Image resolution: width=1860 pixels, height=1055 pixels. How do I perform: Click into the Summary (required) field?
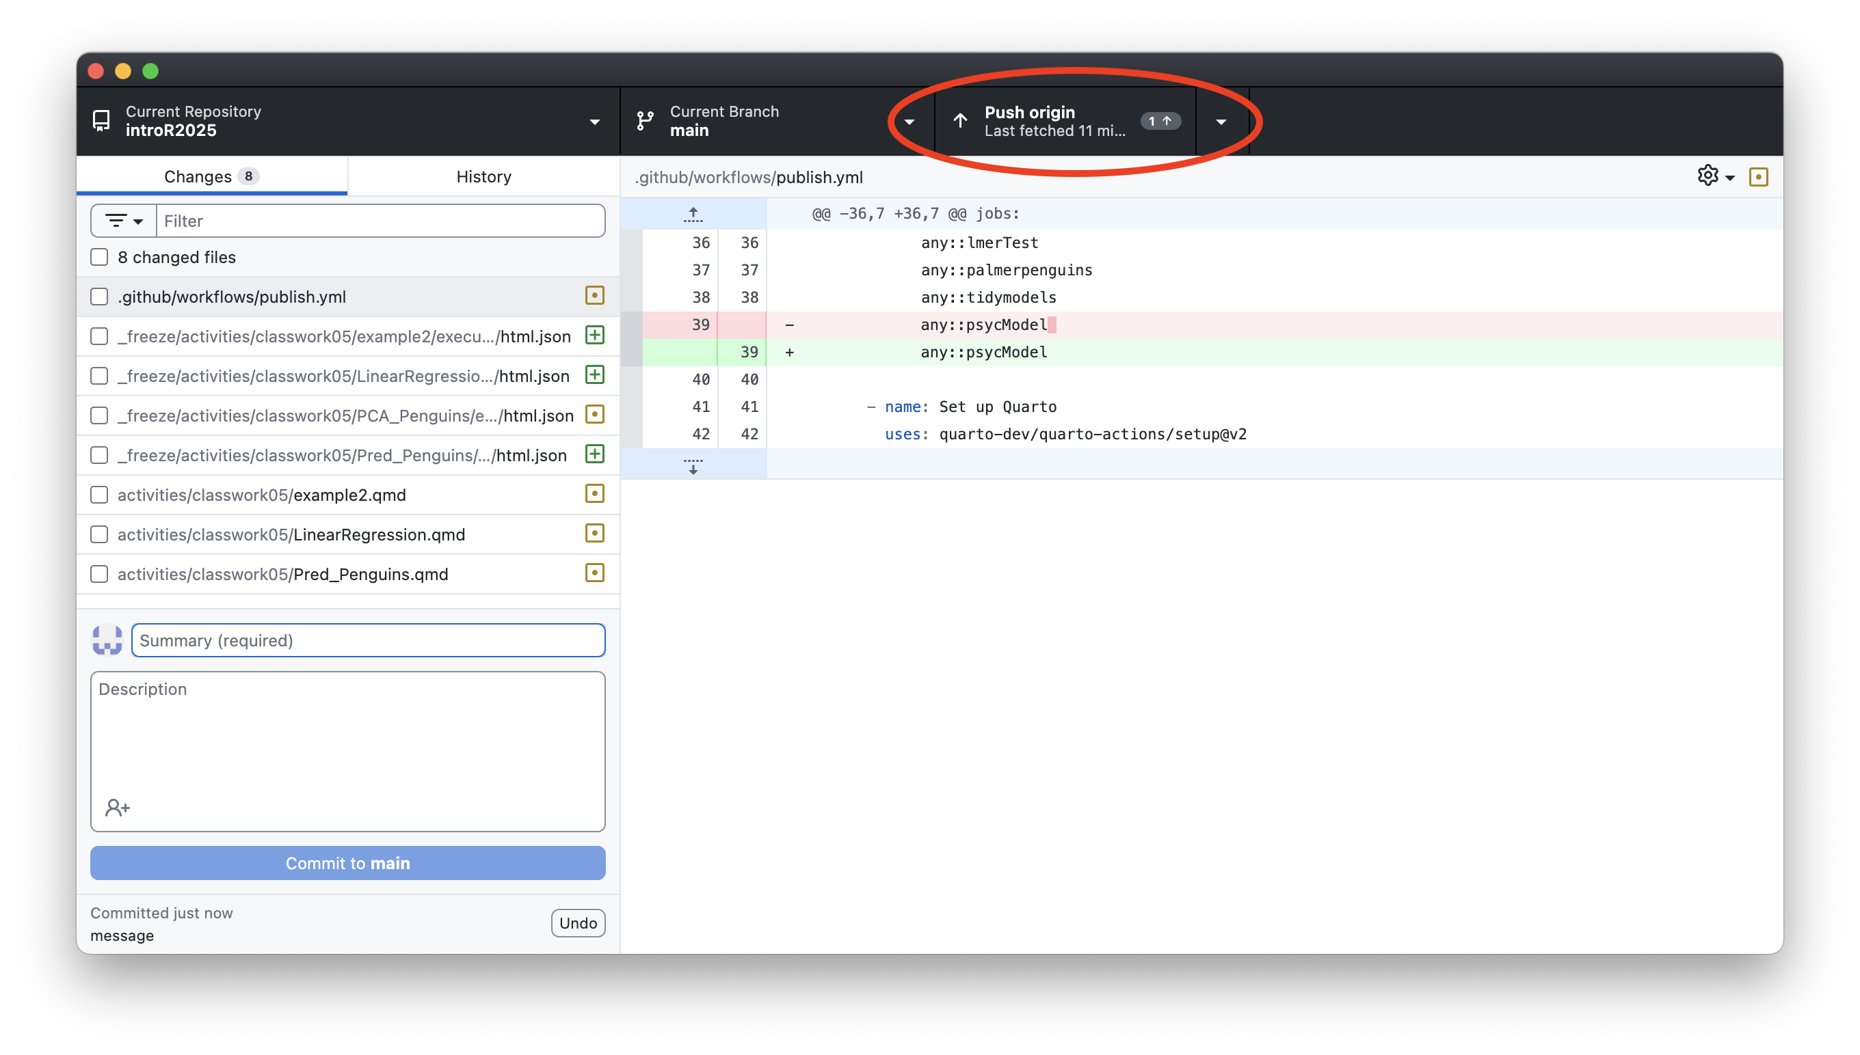[x=368, y=640]
